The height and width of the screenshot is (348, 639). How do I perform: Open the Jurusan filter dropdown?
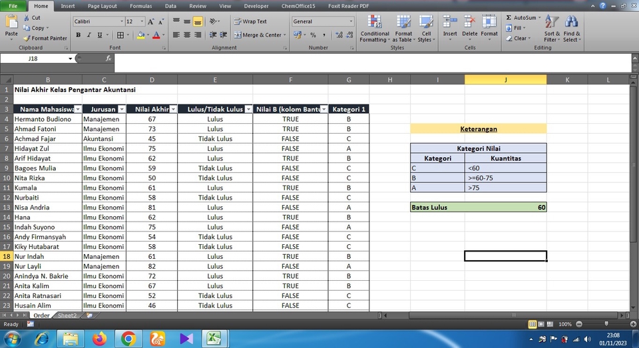point(121,109)
